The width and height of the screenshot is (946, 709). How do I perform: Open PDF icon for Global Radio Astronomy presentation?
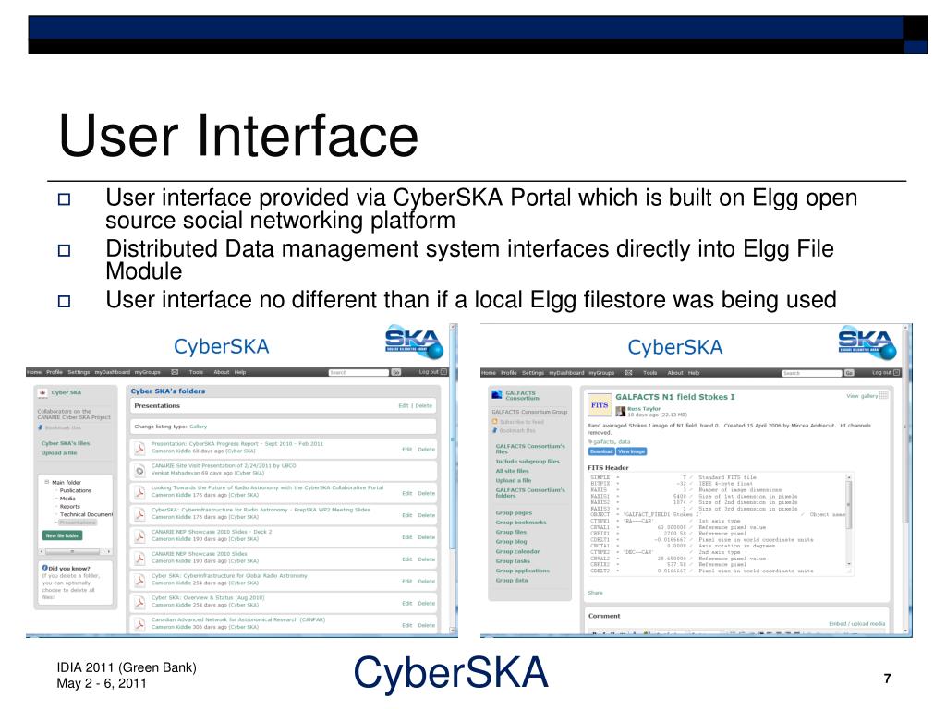(x=139, y=580)
